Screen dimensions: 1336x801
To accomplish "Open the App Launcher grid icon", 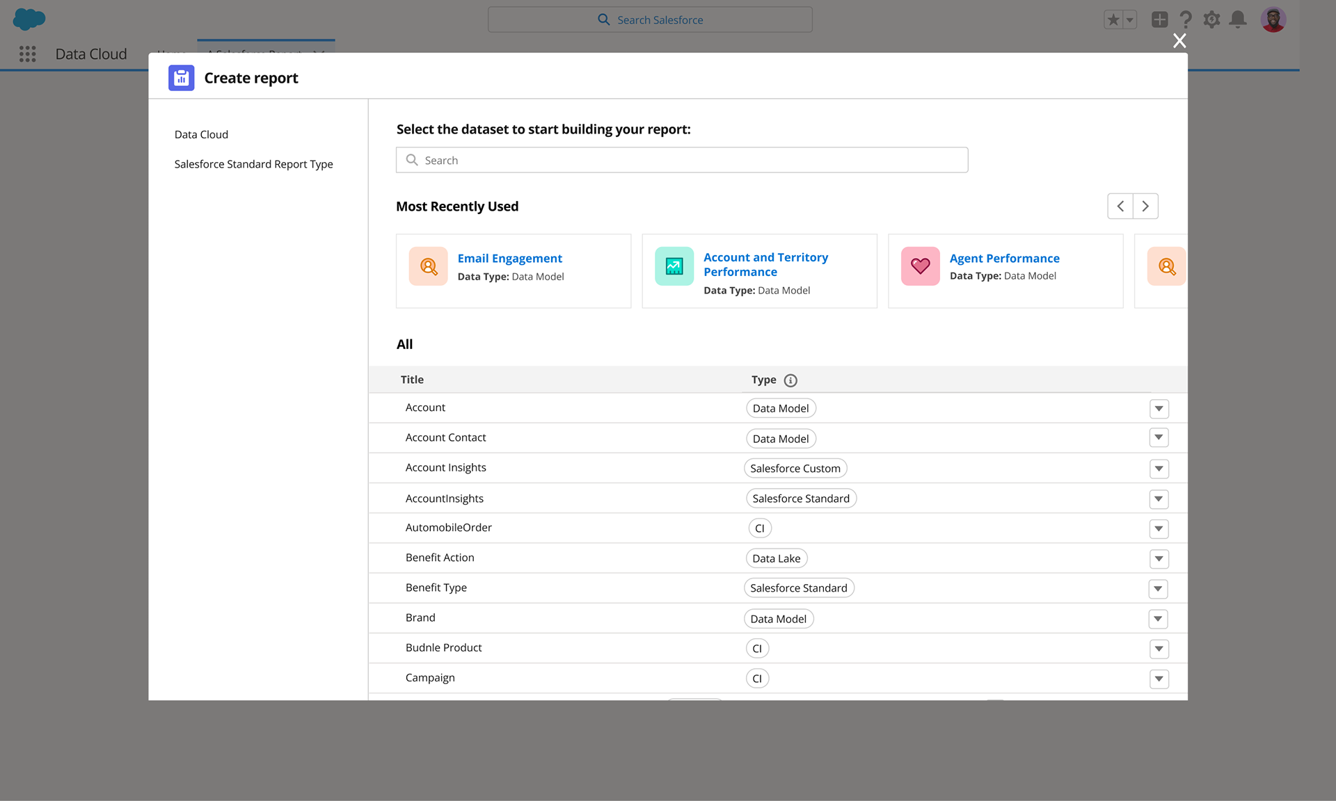I will click(x=27, y=54).
